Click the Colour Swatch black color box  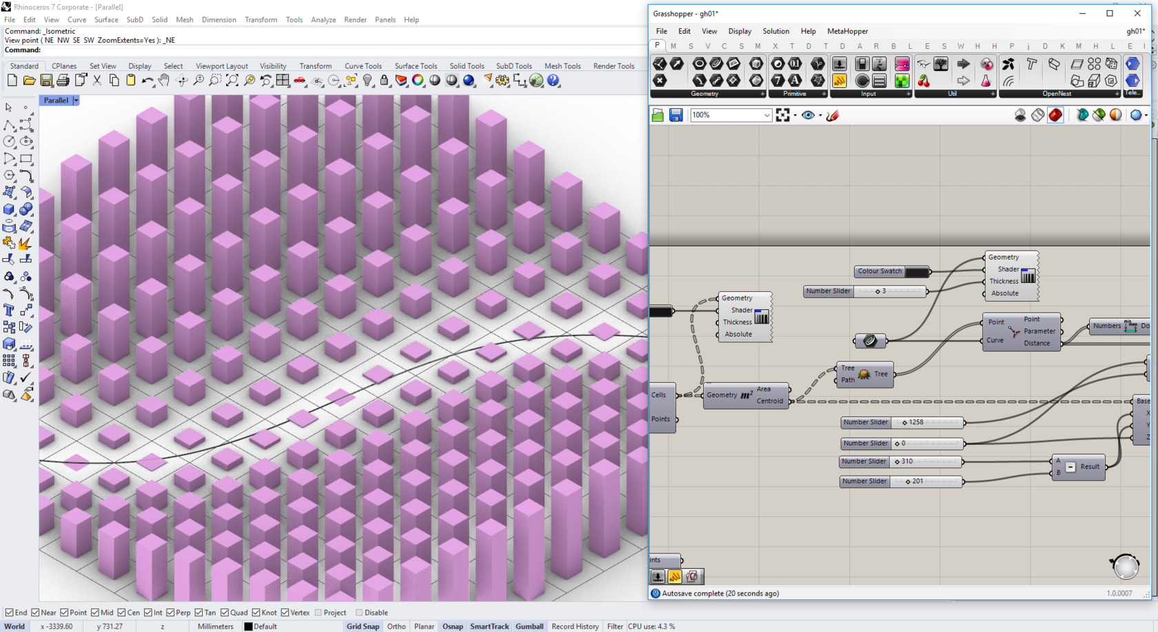coord(917,272)
